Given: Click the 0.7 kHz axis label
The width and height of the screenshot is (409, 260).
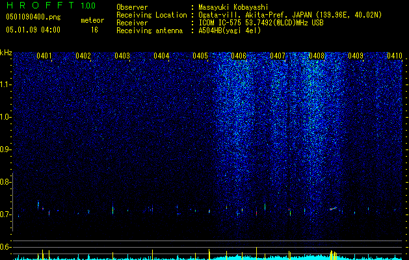Looking at the screenshot, I should (5, 214).
